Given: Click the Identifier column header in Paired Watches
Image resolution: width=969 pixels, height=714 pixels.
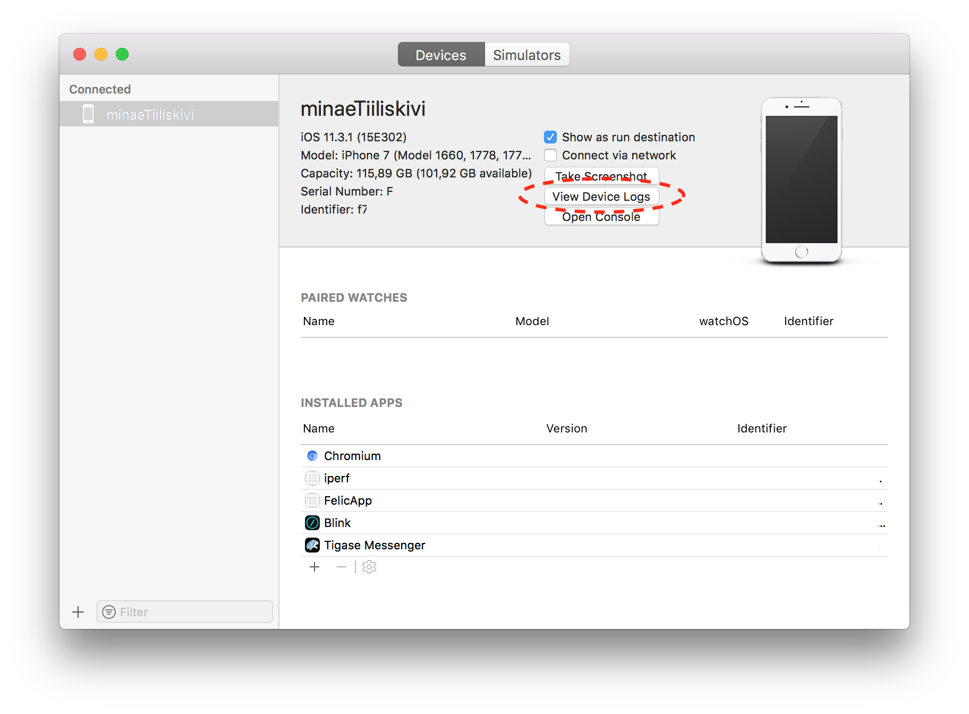Looking at the screenshot, I should (x=809, y=321).
